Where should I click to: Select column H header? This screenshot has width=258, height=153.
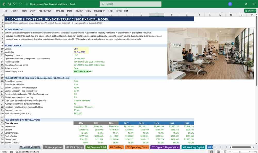[156, 15]
